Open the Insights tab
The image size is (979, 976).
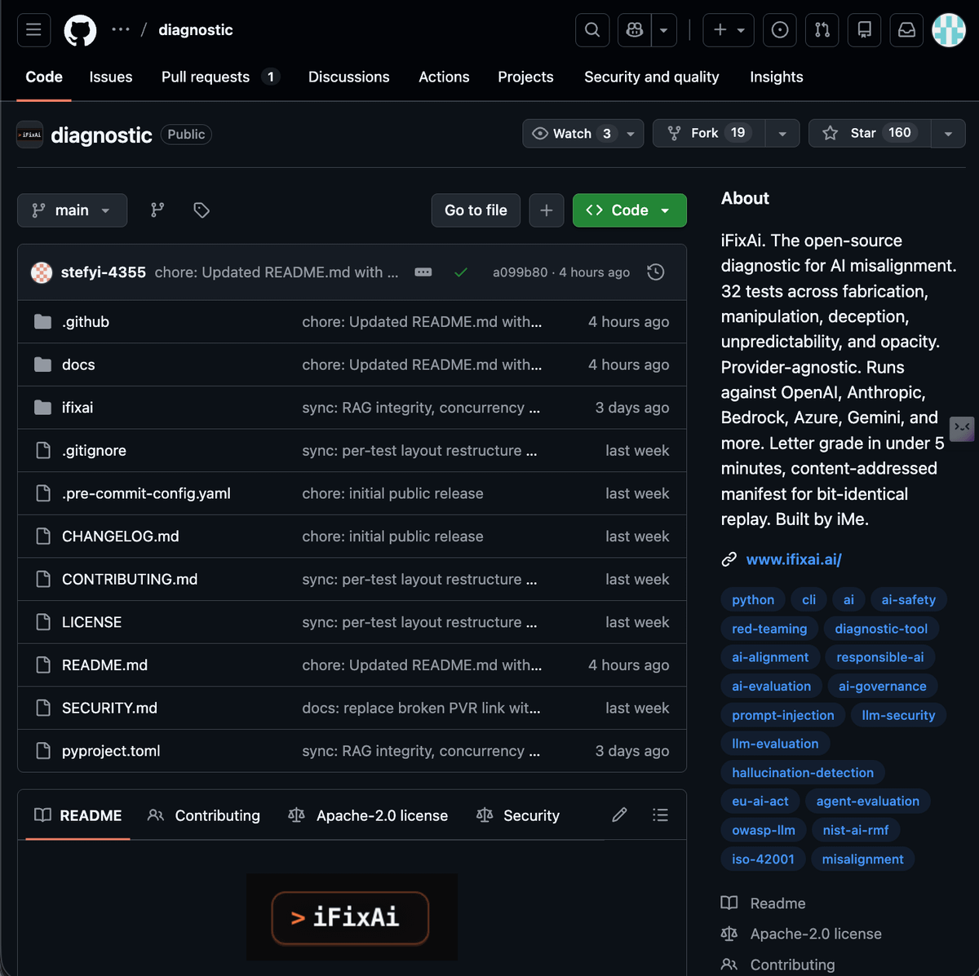pyautogui.click(x=776, y=77)
